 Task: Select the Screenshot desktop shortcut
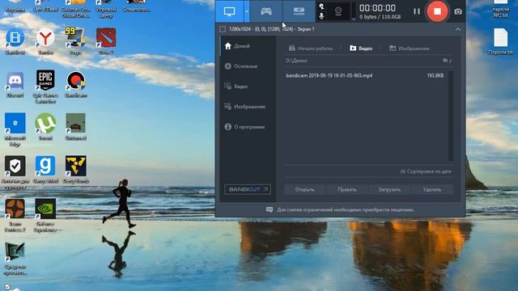136,6
